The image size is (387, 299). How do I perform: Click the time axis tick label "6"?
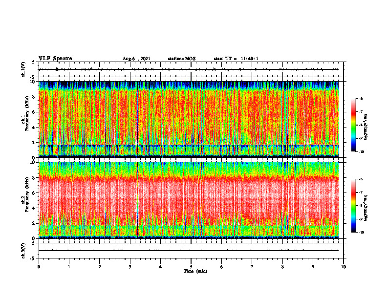pyautogui.click(x=222, y=267)
